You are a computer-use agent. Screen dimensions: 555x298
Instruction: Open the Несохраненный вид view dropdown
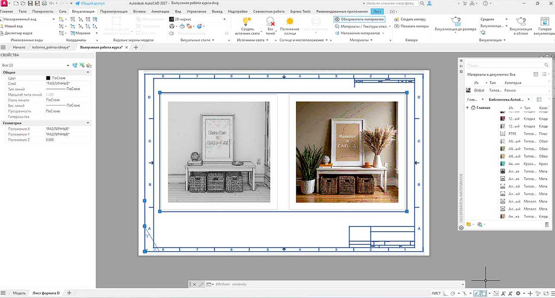point(28,19)
